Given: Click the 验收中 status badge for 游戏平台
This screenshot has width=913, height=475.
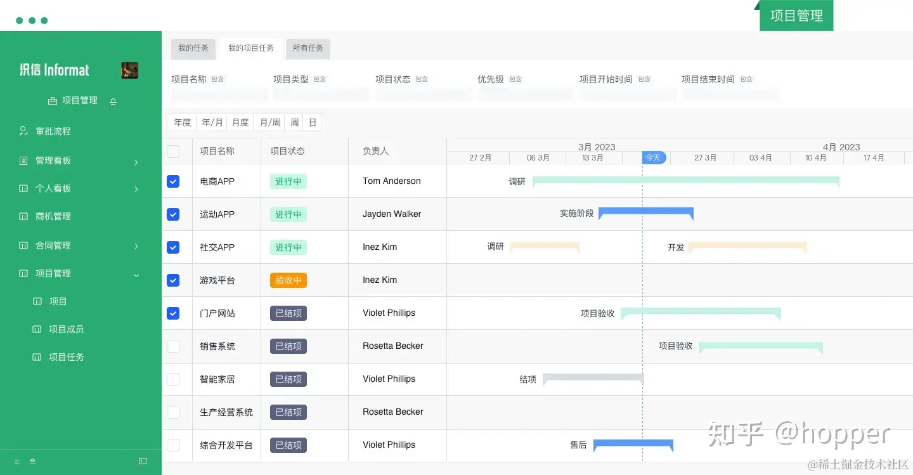Looking at the screenshot, I should [x=288, y=280].
